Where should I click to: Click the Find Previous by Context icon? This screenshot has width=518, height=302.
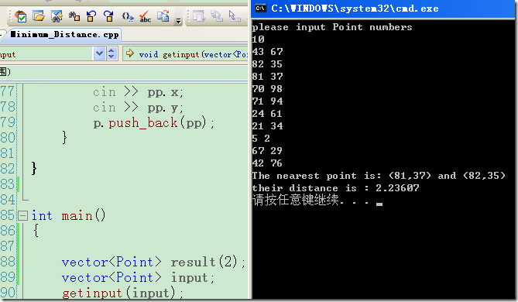point(91,16)
